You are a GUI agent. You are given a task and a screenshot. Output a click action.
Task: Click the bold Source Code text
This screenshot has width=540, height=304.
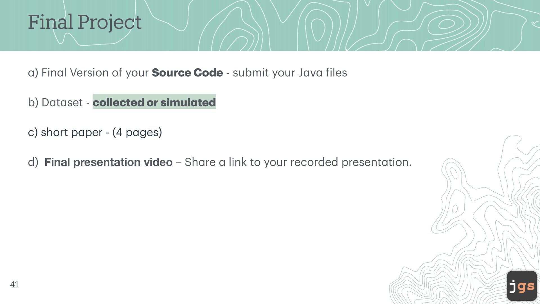(x=187, y=73)
